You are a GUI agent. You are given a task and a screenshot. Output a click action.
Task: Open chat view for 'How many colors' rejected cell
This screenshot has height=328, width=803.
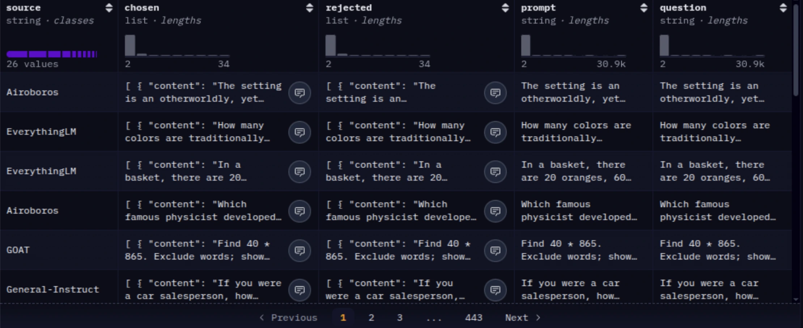coord(495,132)
